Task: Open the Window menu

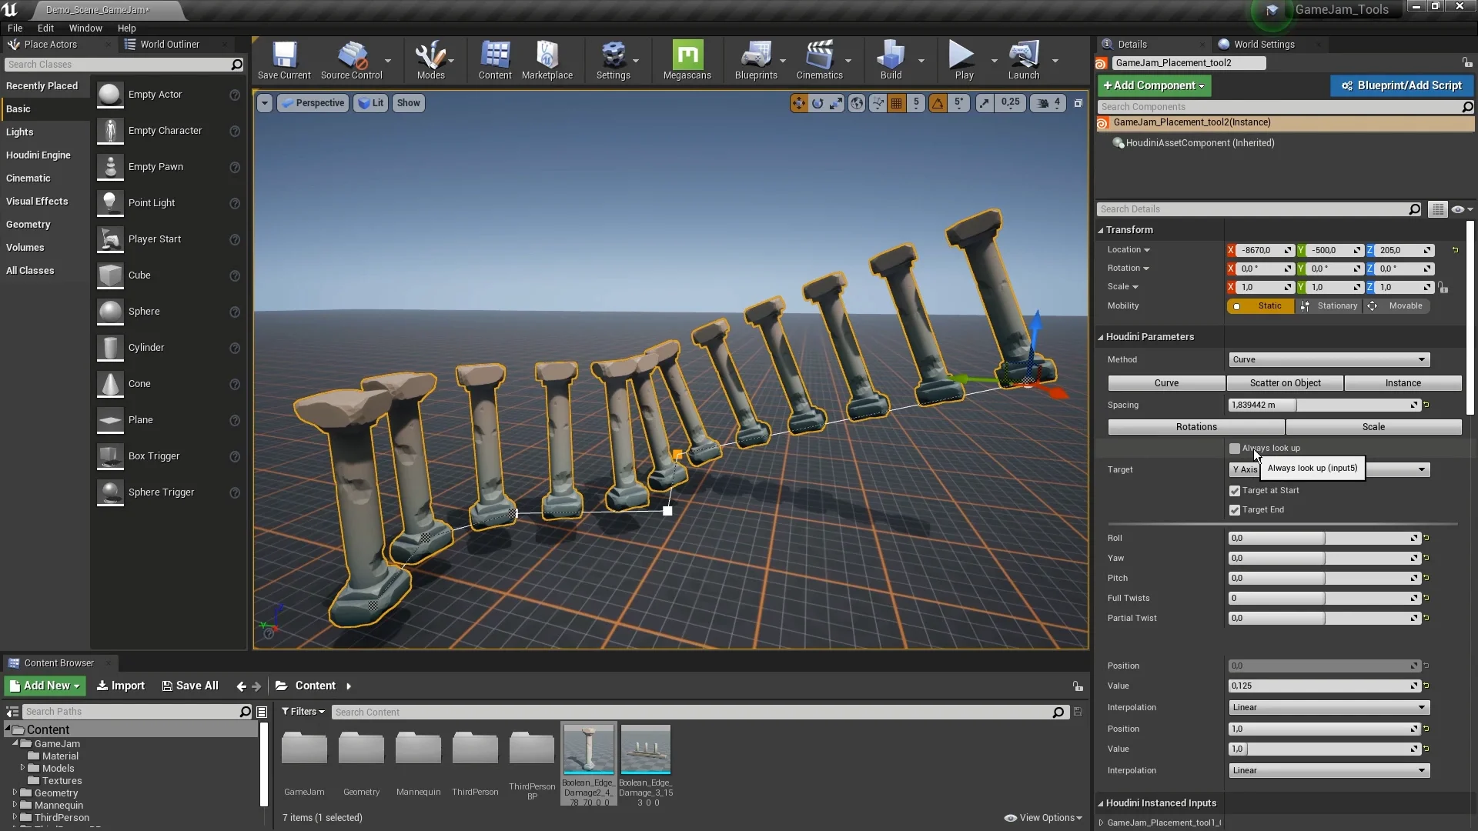Action: [x=85, y=28]
